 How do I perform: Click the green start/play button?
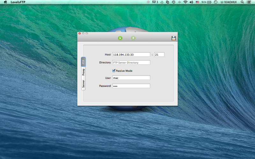pos(120,38)
